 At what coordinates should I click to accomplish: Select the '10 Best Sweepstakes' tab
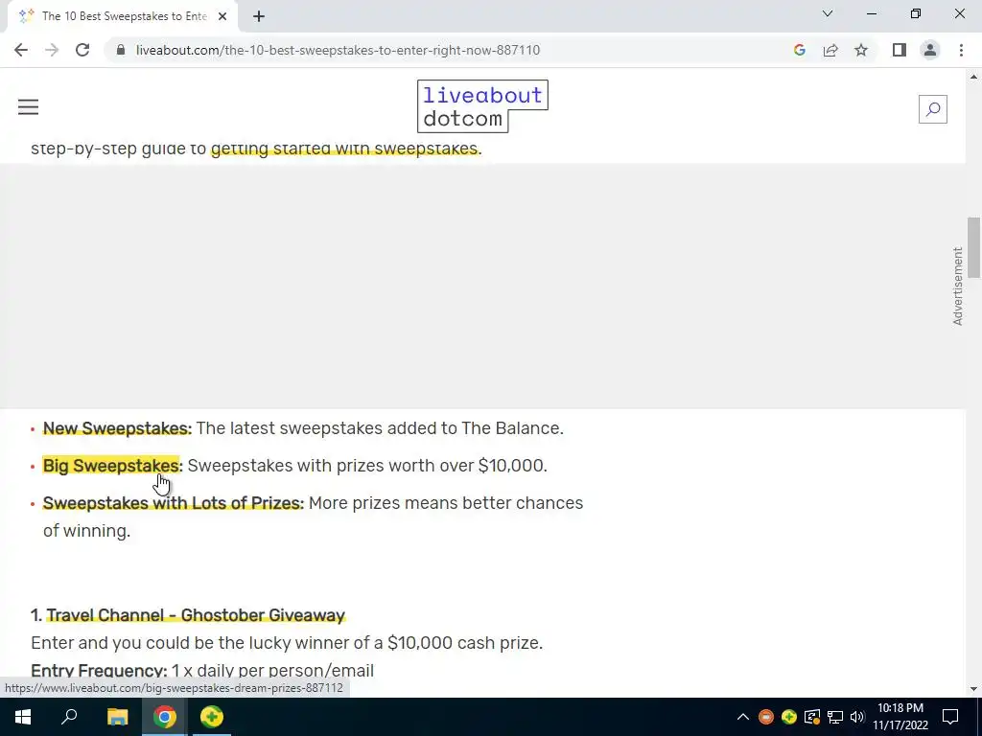[x=124, y=16]
